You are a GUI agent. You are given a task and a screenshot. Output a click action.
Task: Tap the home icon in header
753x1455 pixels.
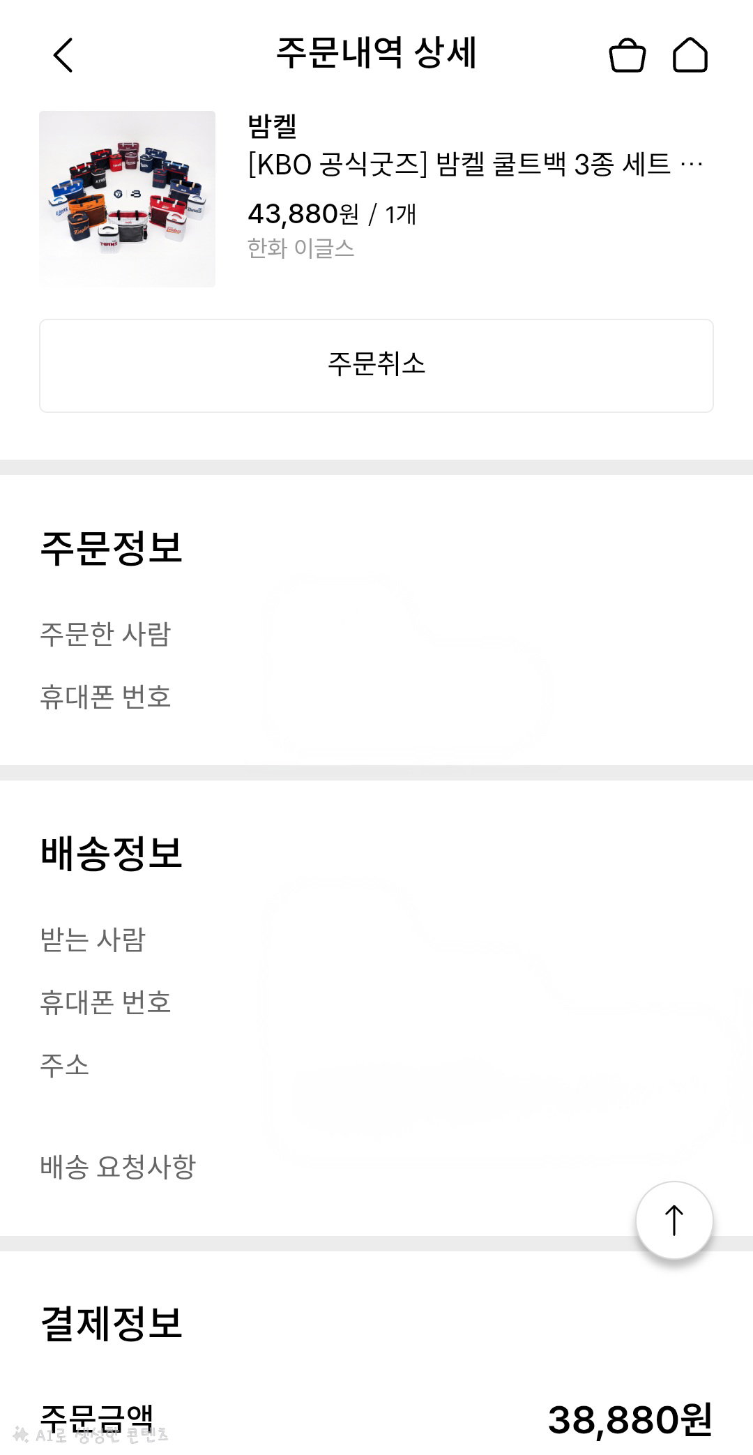click(x=690, y=54)
